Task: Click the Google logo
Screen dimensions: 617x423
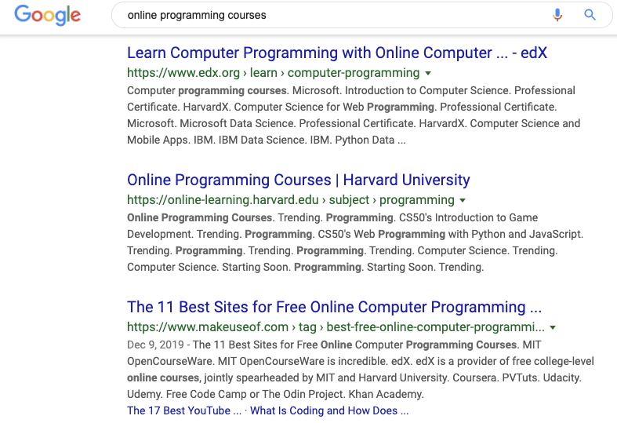Action: (x=47, y=16)
